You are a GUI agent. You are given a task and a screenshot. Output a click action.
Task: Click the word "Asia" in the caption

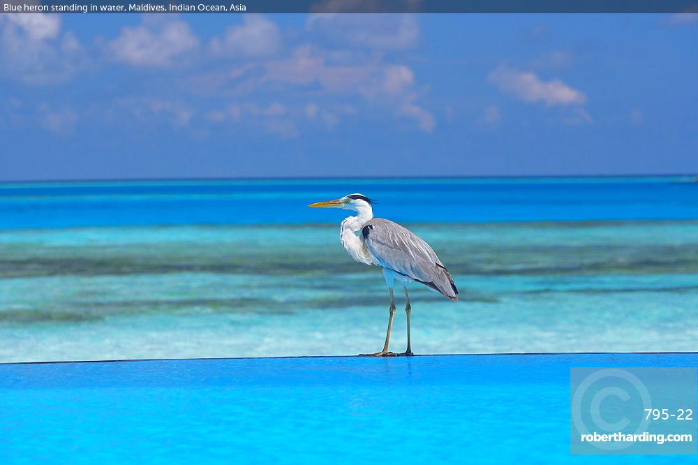[x=238, y=8]
